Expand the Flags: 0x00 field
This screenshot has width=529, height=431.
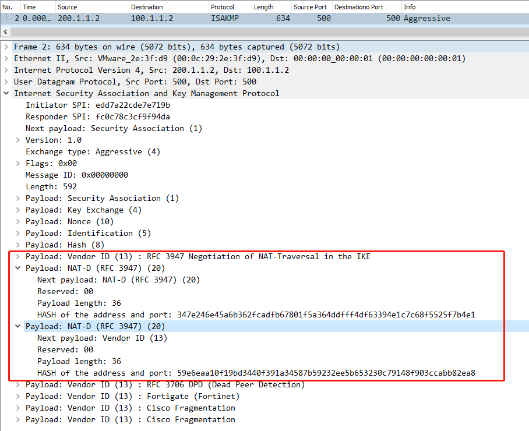[x=18, y=163]
